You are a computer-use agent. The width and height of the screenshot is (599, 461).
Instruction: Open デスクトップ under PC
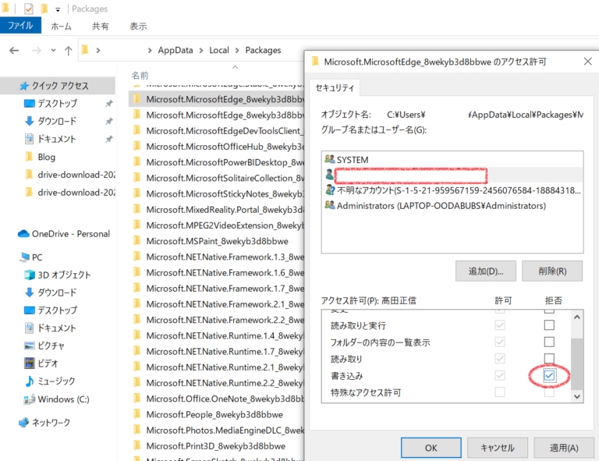coord(57,310)
